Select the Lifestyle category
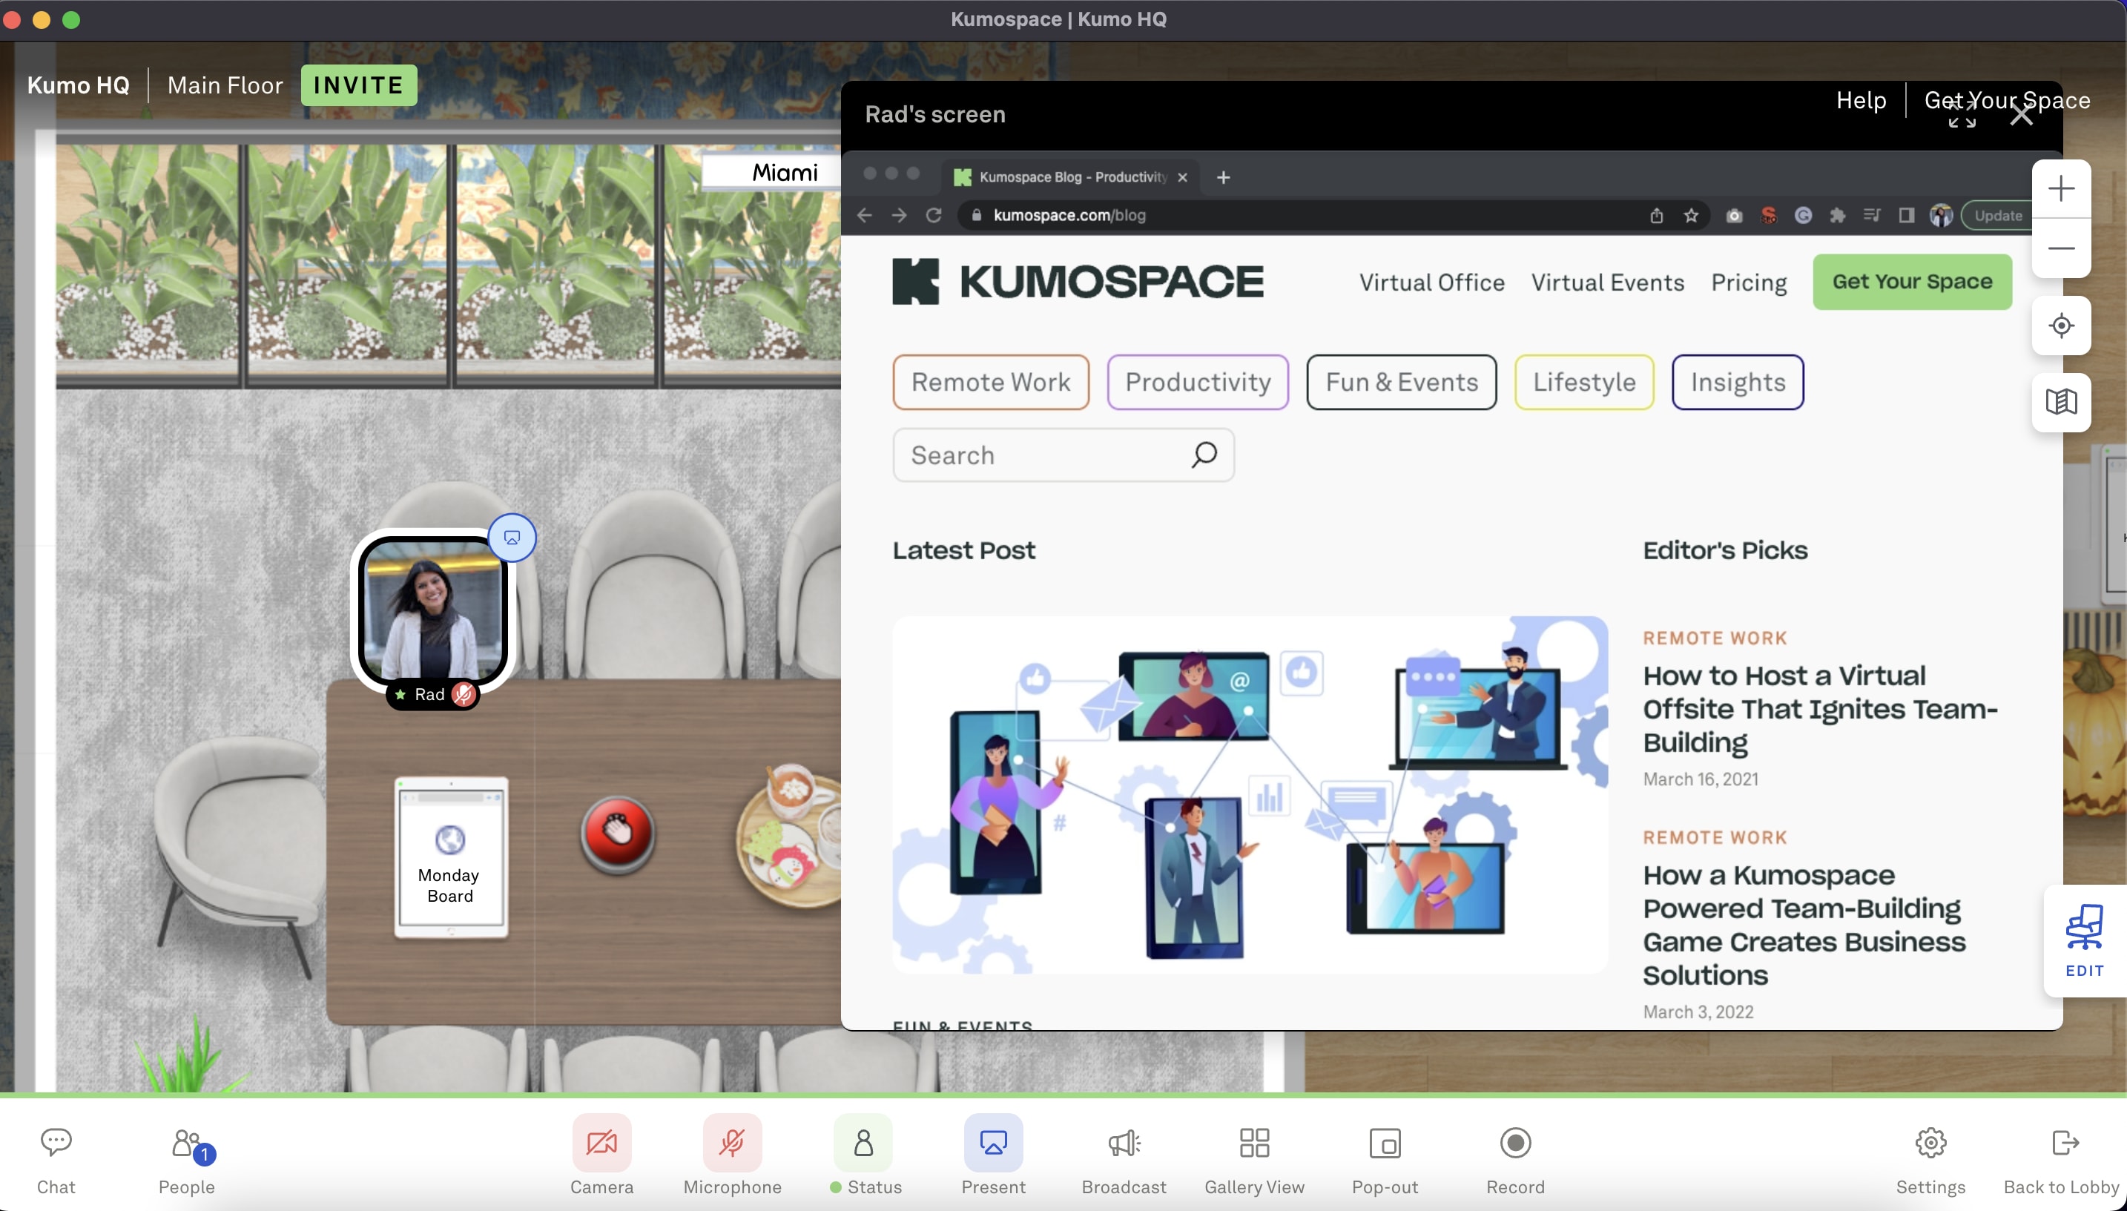 tap(1584, 382)
